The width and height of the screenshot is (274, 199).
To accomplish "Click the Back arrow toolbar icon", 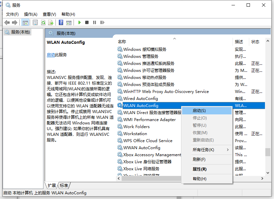I will coord(7,22).
